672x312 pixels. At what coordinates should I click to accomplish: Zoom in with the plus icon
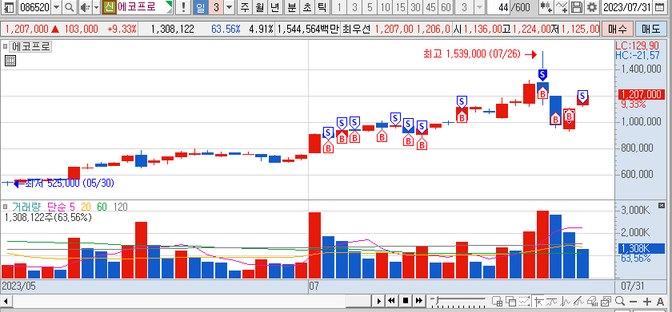pyautogui.click(x=647, y=301)
